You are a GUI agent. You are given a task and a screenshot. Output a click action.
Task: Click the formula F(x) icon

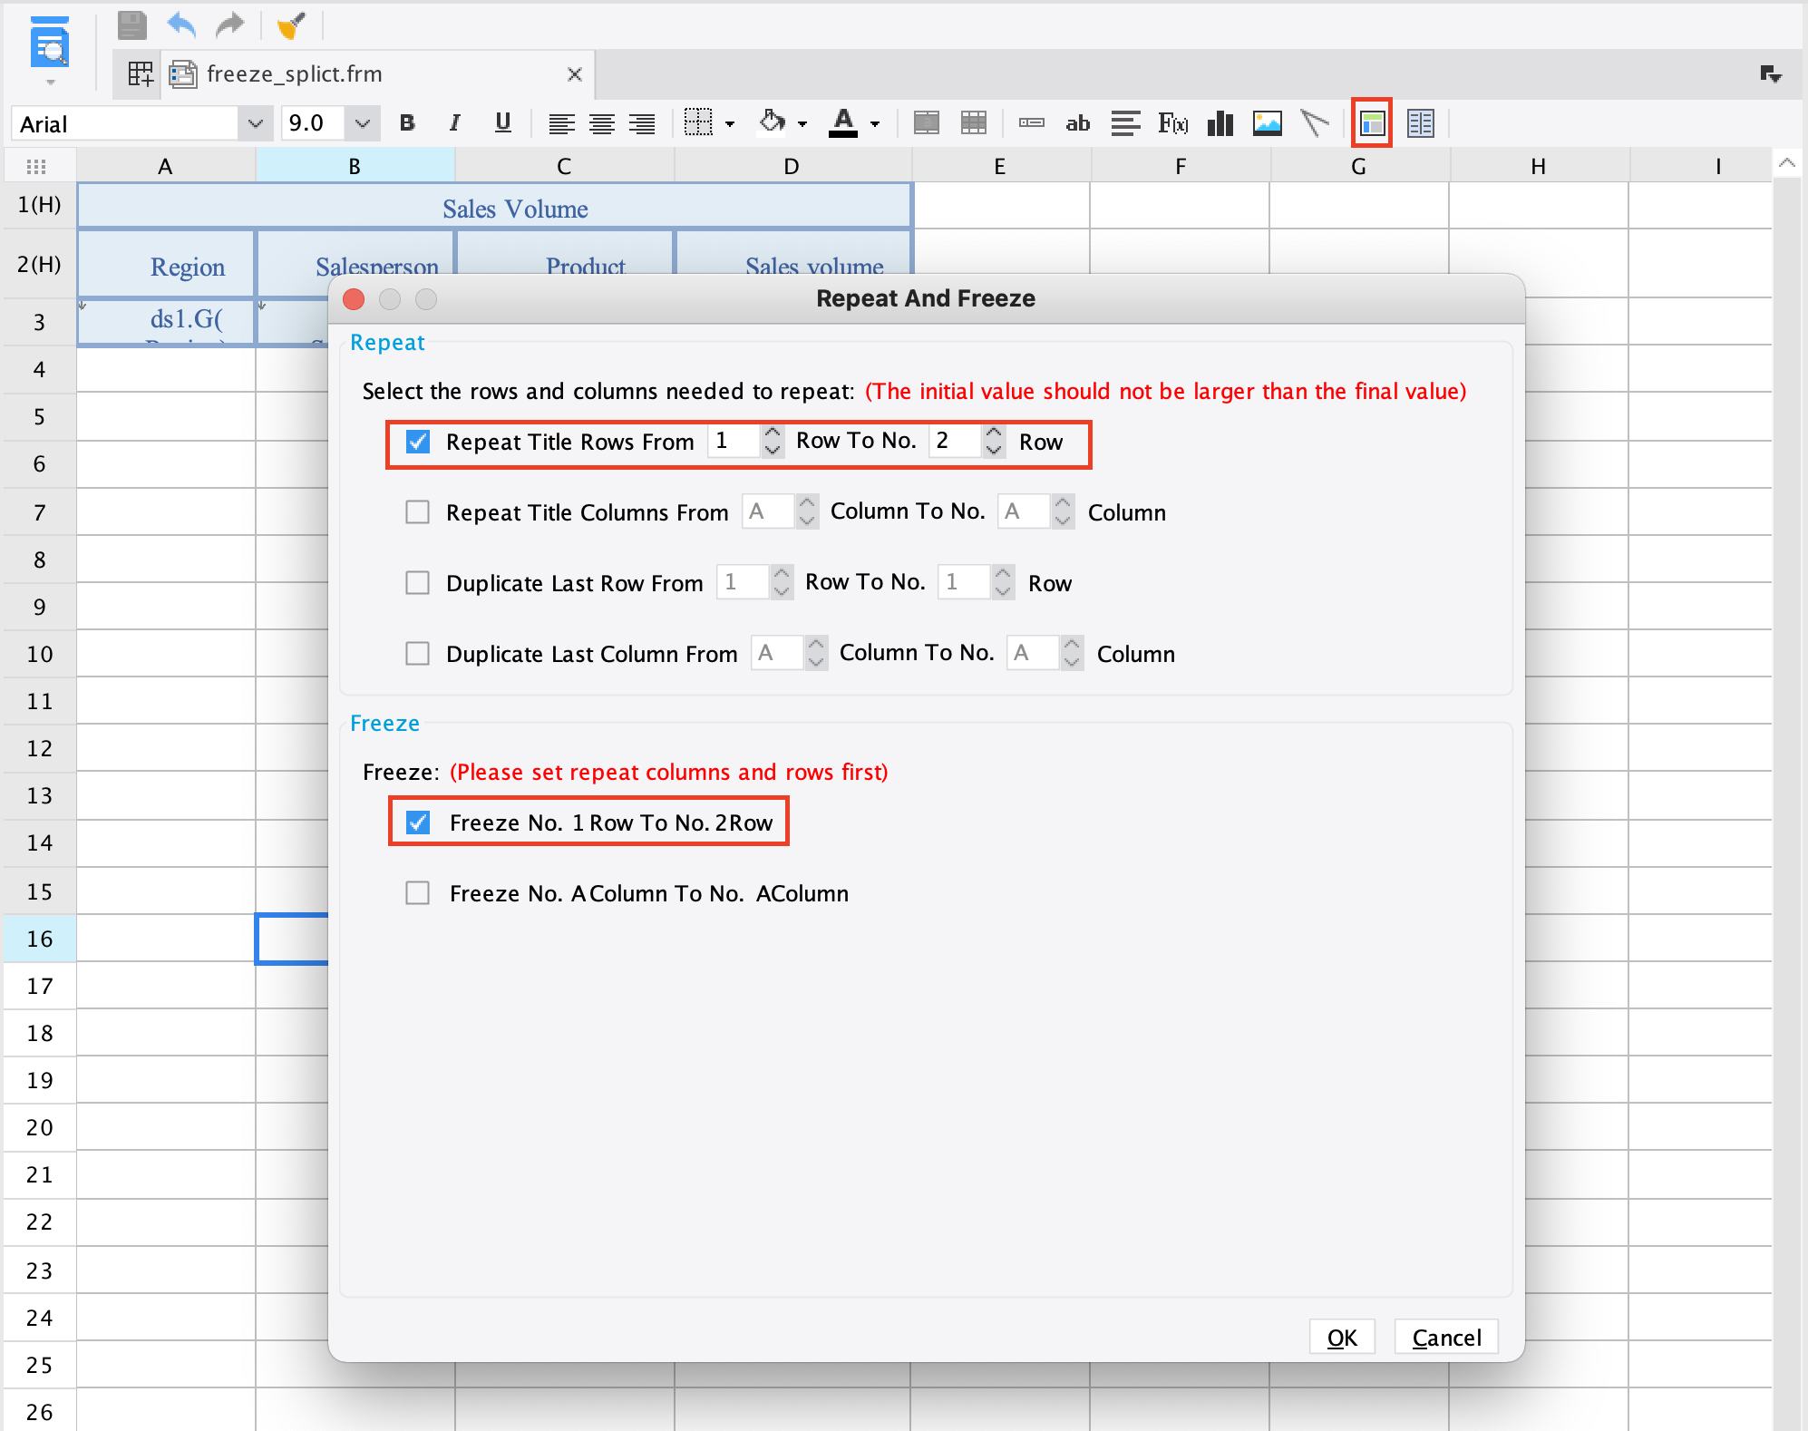pyautogui.click(x=1173, y=123)
